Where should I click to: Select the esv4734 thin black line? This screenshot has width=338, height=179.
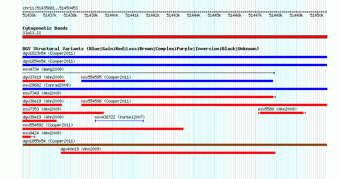[x=148, y=73]
